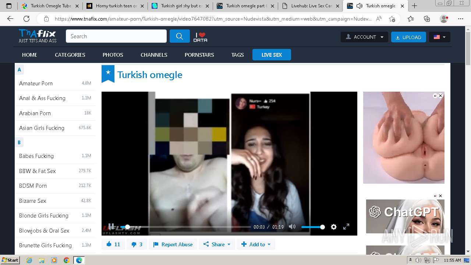Mute the video volume speaker icon
This screenshot has width=471, height=265.
click(x=292, y=227)
